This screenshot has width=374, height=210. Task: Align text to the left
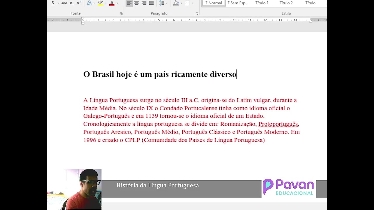click(129, 3)
